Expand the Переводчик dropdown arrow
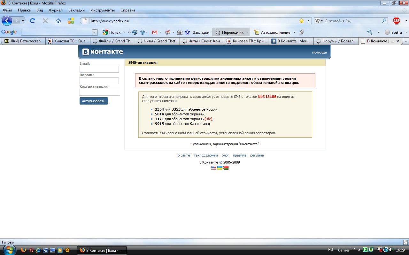Image resolution: width=409 pixels, height=255 pixels. tap(247, 32)
